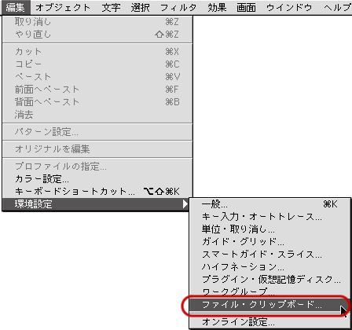Click the greyed やり直し menu item
Screen dimensions: 352x330
[x=97, y=35]
